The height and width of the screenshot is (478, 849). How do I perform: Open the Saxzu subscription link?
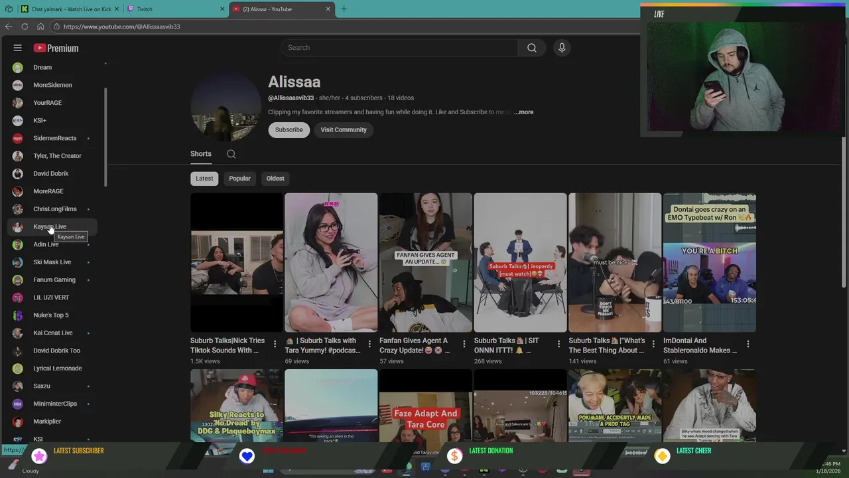52,386
